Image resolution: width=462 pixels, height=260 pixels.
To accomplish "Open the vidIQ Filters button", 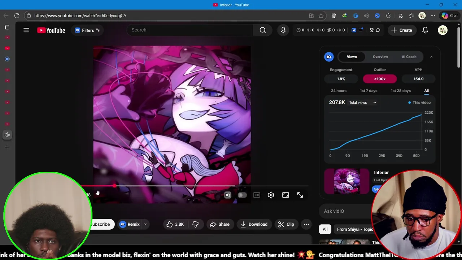I will [87, 30].
